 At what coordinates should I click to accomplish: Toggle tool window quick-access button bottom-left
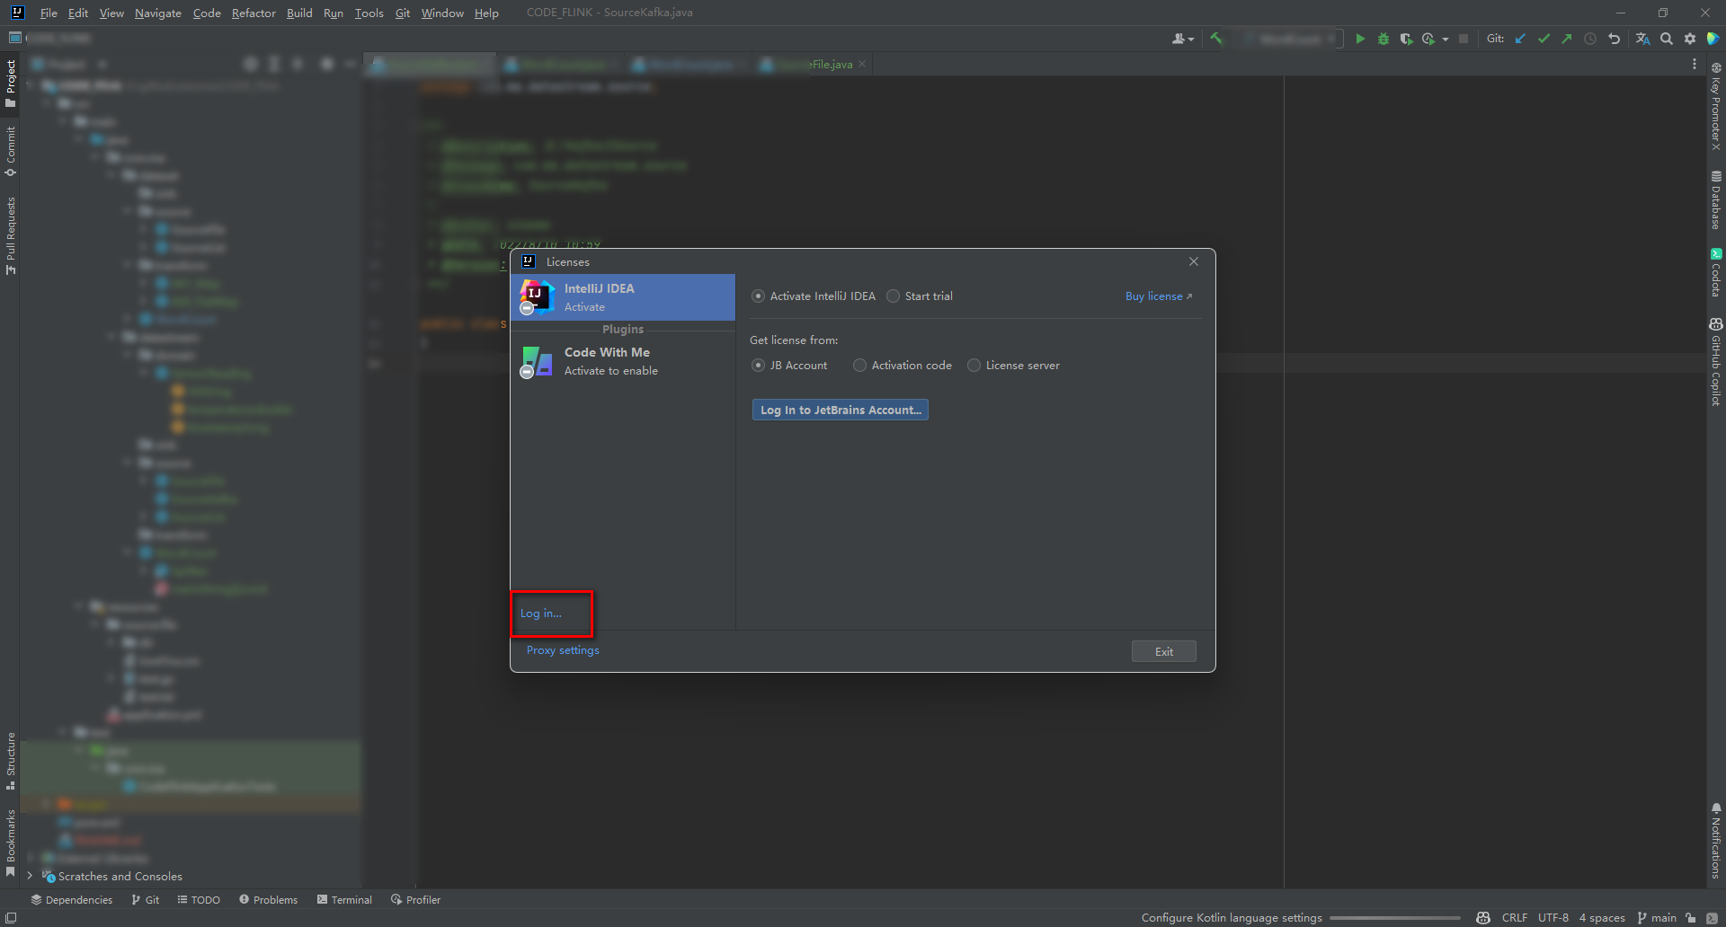click(x=11, y=918)
